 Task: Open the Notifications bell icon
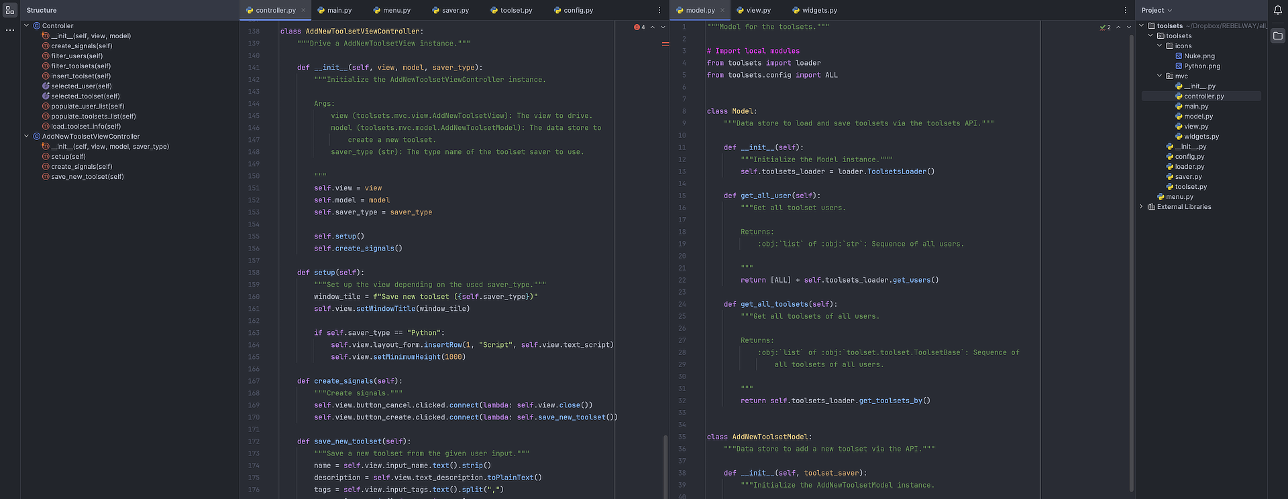coord(1278,10)
